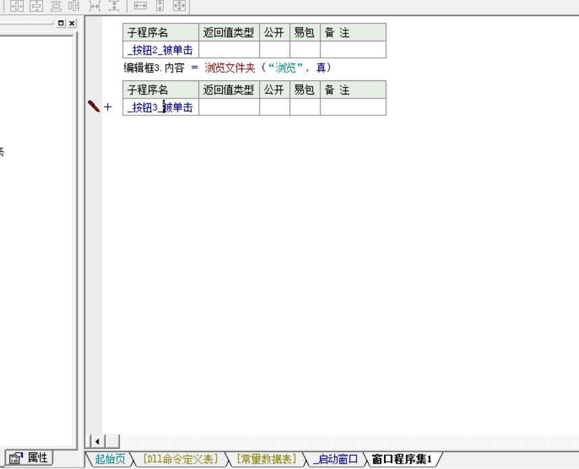Viewport: 579px width, 469px height.
Task: Click 编辑框3.内容 in the code line
Action: [154, 67]
